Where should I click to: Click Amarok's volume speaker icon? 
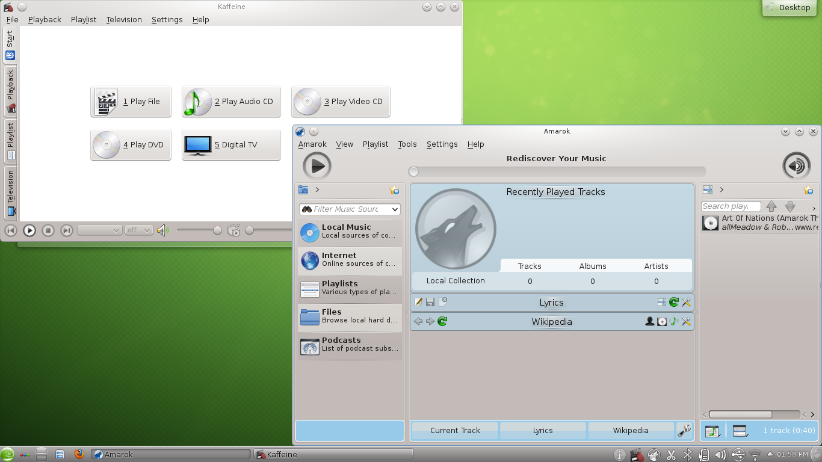[x=796, y=166]
